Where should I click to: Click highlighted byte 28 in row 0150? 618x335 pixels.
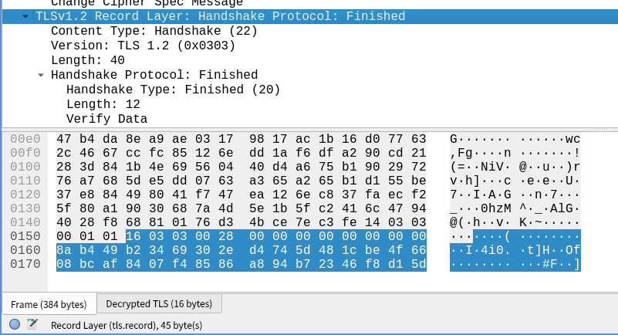tap(226, 236)
